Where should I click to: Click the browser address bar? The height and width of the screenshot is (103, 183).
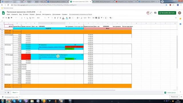point(87,5)
